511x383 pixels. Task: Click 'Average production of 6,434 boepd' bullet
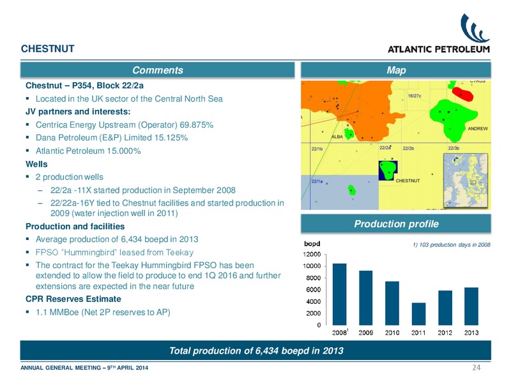(x=117, y=239)
